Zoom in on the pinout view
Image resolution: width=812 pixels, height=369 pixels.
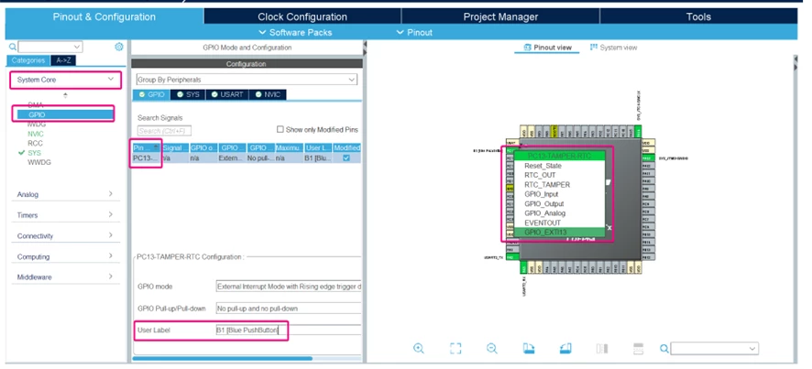[419, 348]
